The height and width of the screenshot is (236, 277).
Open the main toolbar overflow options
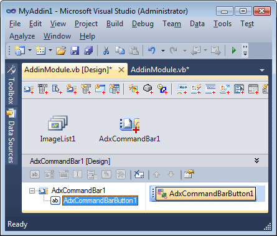pyautogui.click(x=245, y=50)
